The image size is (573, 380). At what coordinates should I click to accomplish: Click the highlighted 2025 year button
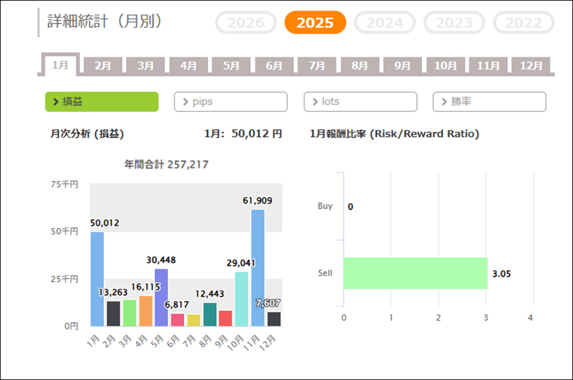point(315,23)
